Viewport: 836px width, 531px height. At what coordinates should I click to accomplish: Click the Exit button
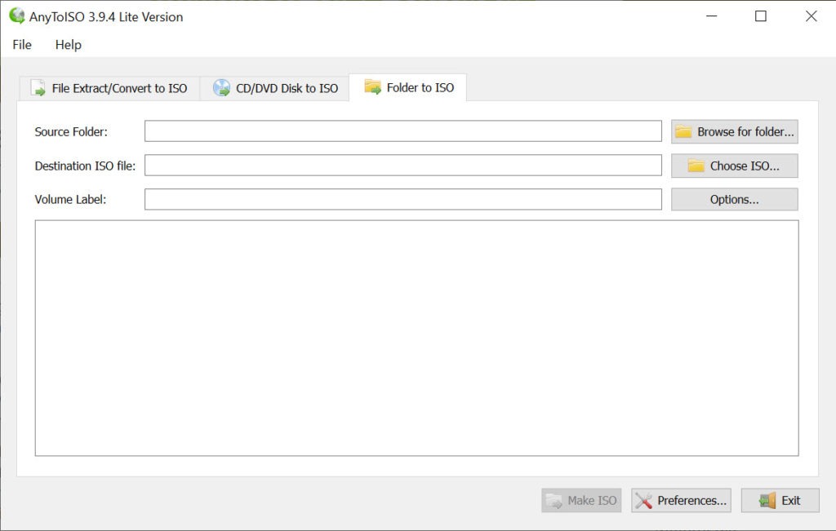(780, 500)
